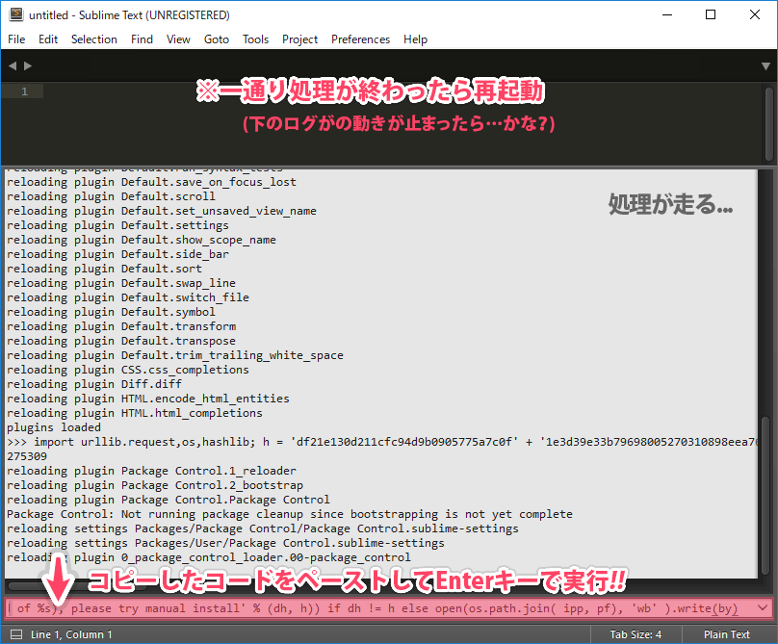Click 'reloading plugin Default.settings' line
Screen dimensions: 778x644
click(118, 225)
